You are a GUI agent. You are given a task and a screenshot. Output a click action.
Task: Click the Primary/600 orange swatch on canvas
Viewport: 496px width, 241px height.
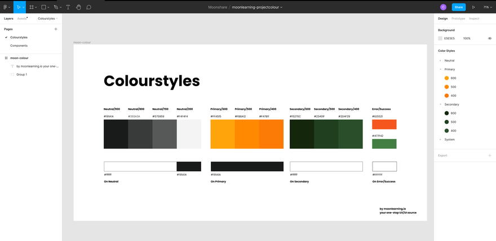(x=223, y=134)
